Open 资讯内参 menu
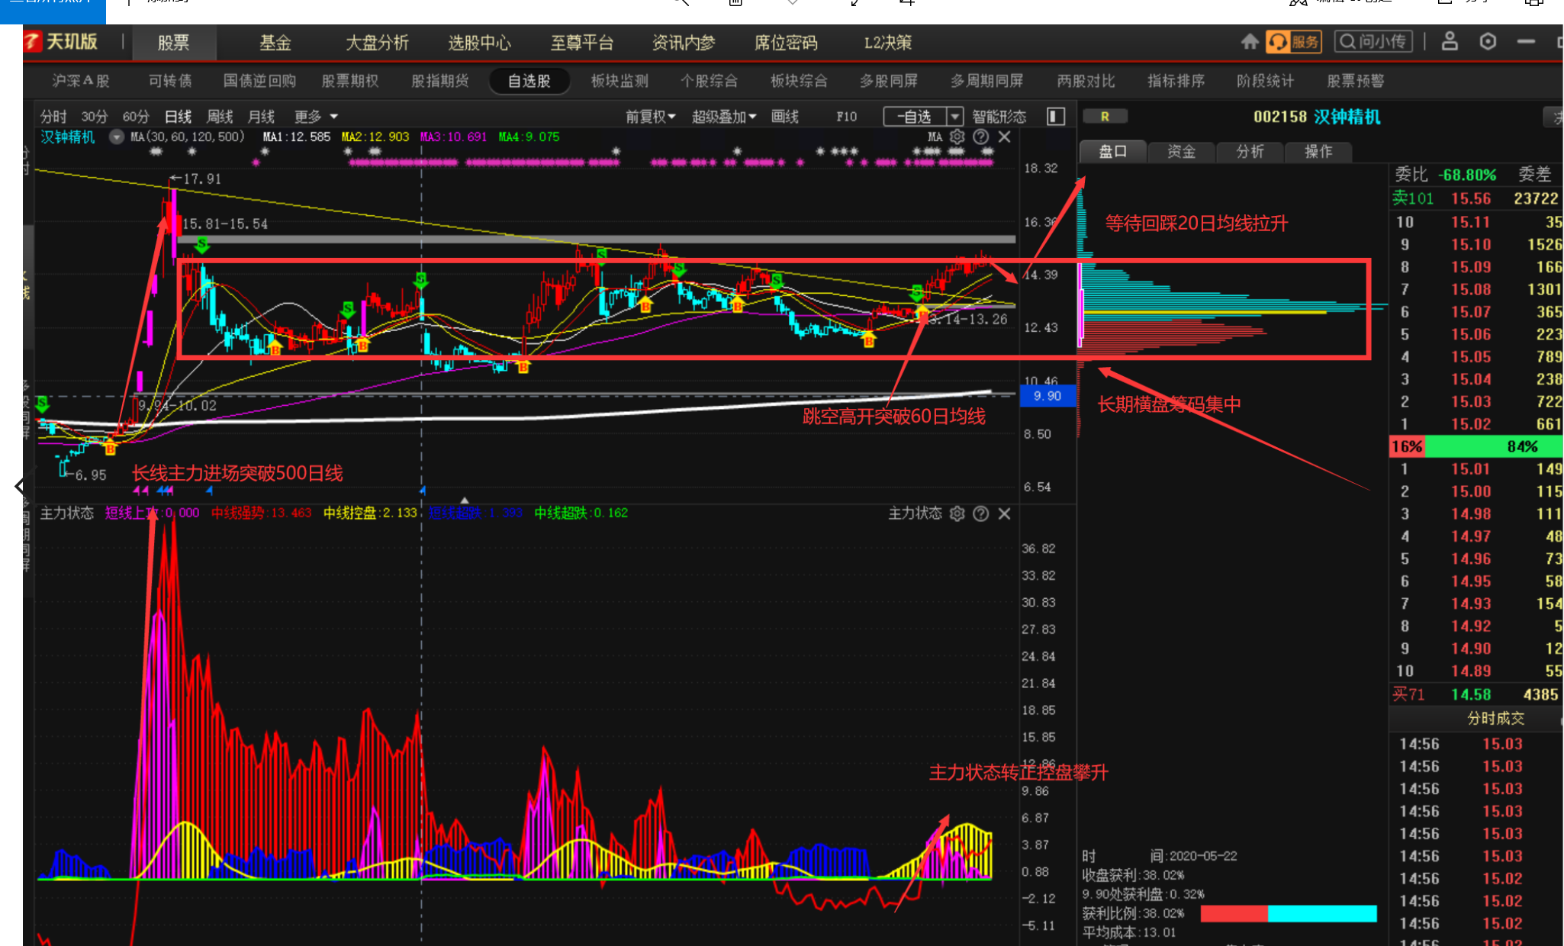Screen dimensions: 1564x946 (684, 43)
